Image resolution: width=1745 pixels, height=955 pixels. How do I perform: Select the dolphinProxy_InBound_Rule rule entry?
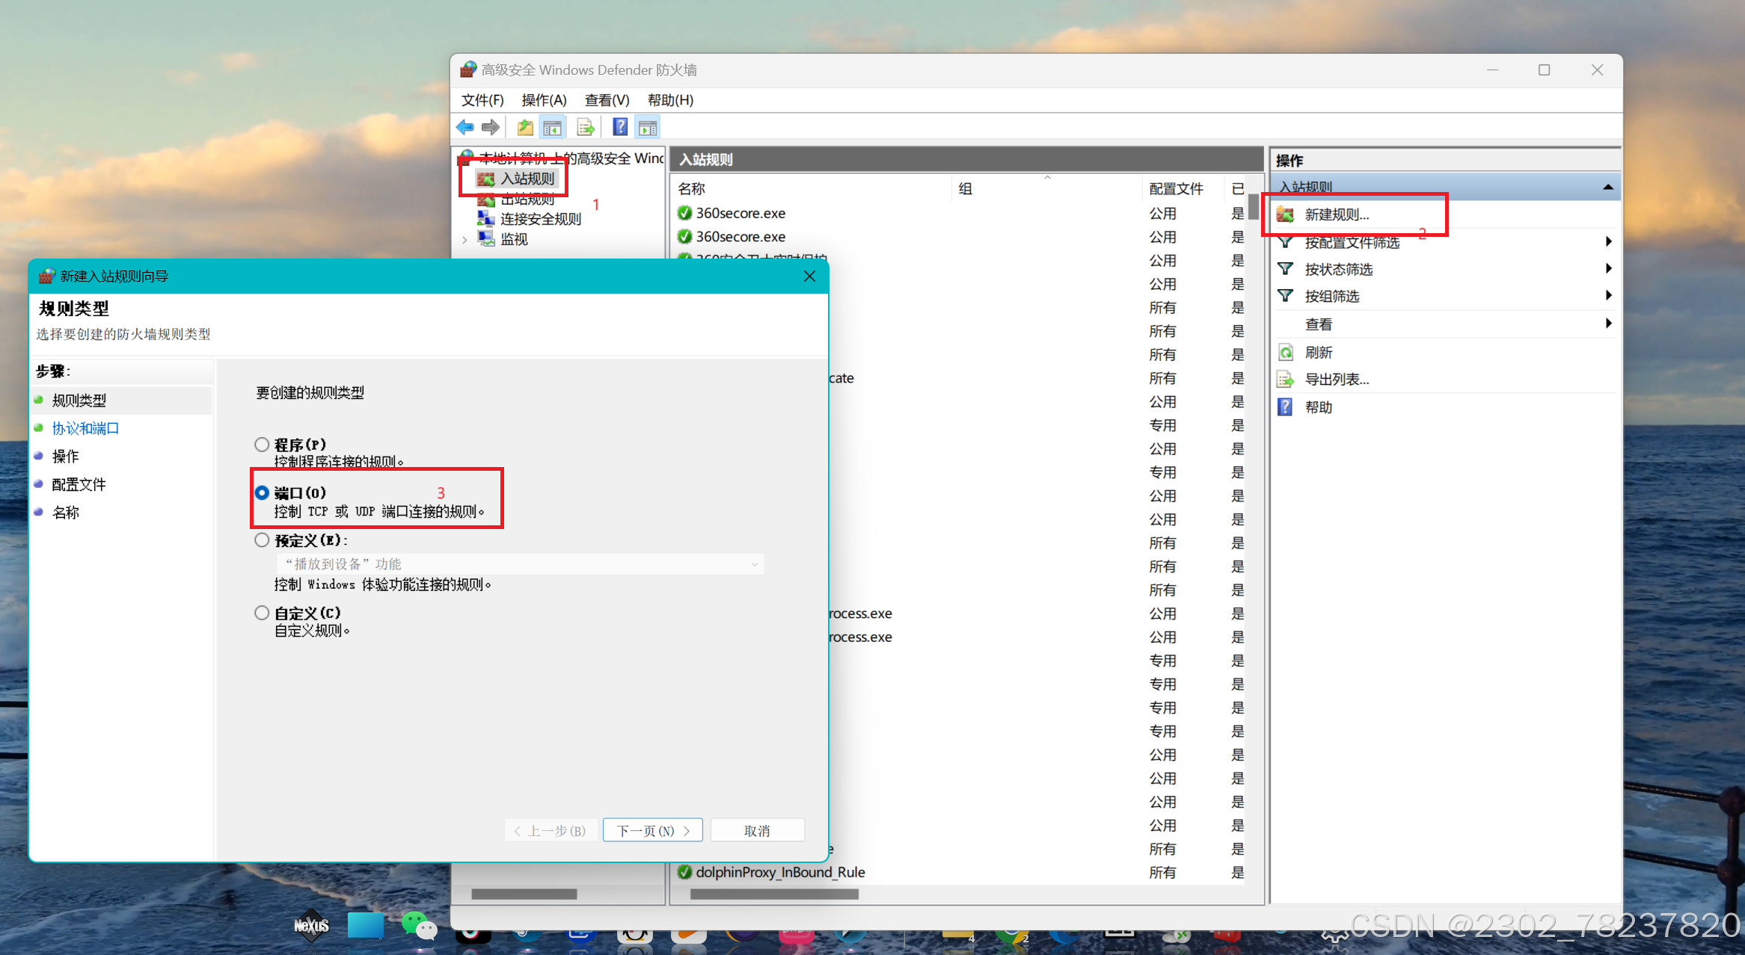[x=780, y=872]
